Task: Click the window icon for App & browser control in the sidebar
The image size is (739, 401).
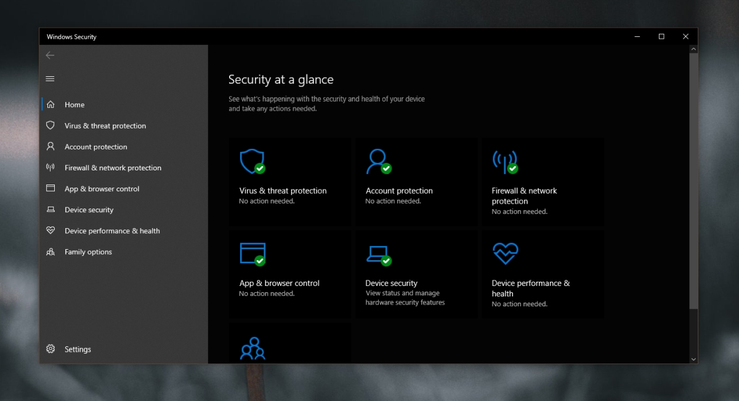Action: coord(50,188)
